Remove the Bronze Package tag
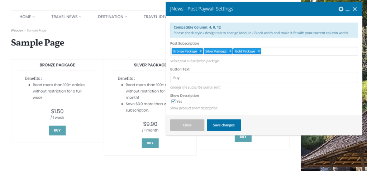Image resolution: width=367 pixels, height=171 pixels. 201,51
